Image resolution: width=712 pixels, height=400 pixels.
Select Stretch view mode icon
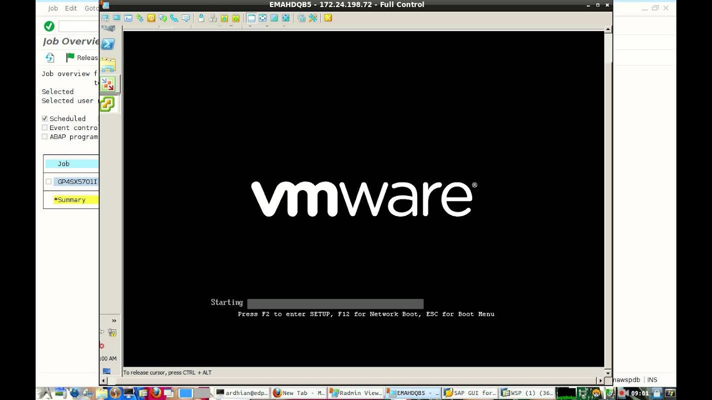coord(263,18)
